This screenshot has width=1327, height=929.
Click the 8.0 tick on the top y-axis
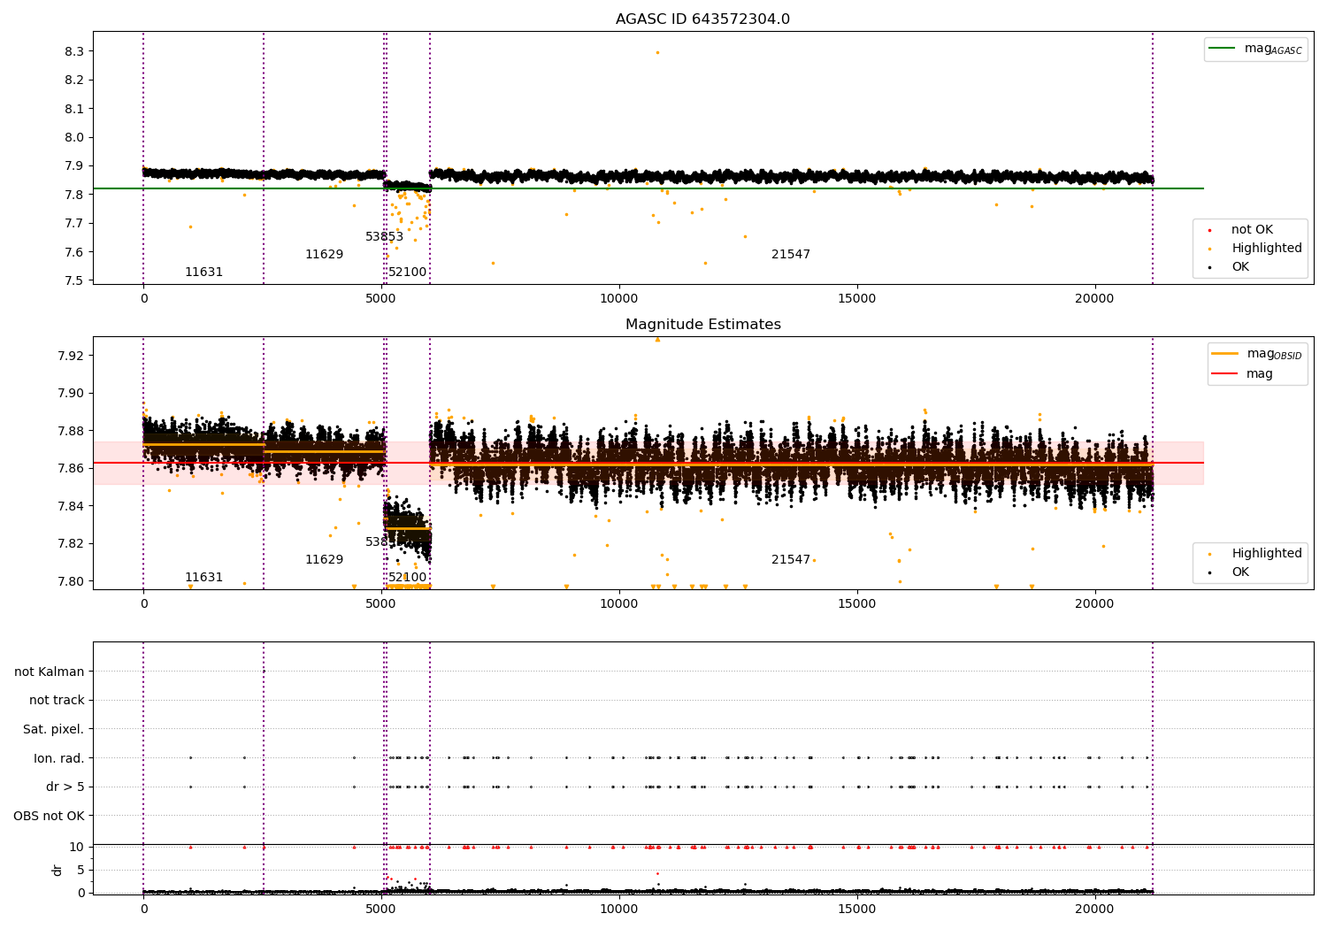(74, 138)
